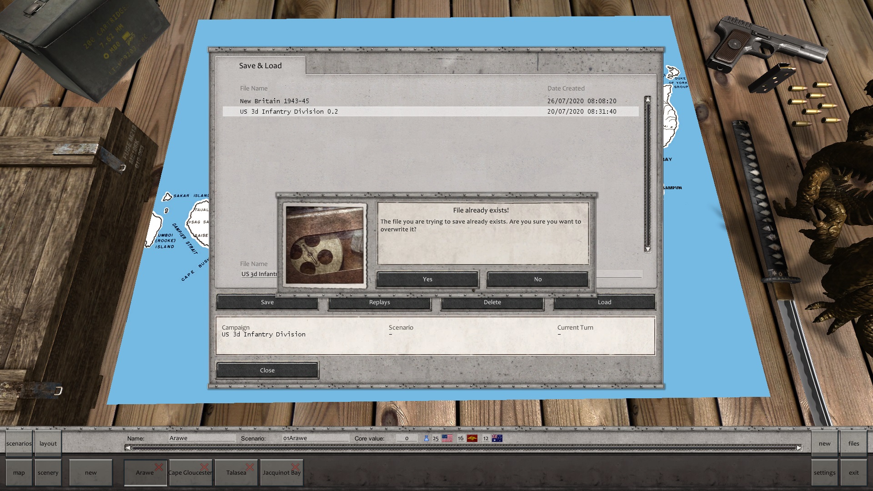Screen dimensions: 873x491
Task: Confirm overwrite by clicking Yes
Action: 427,279
